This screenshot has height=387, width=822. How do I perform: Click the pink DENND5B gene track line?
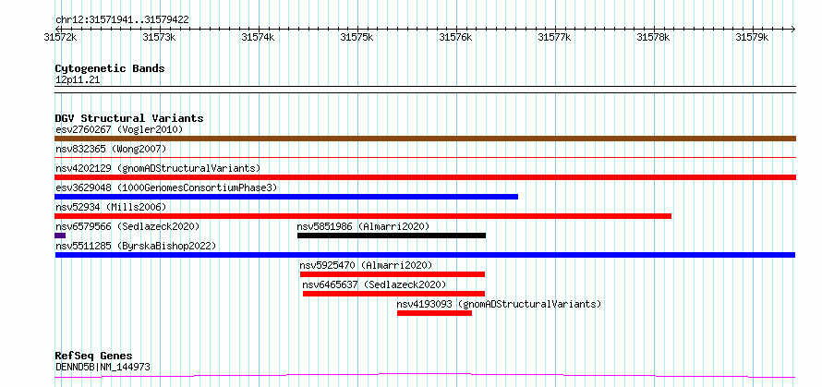coord(425,376)
